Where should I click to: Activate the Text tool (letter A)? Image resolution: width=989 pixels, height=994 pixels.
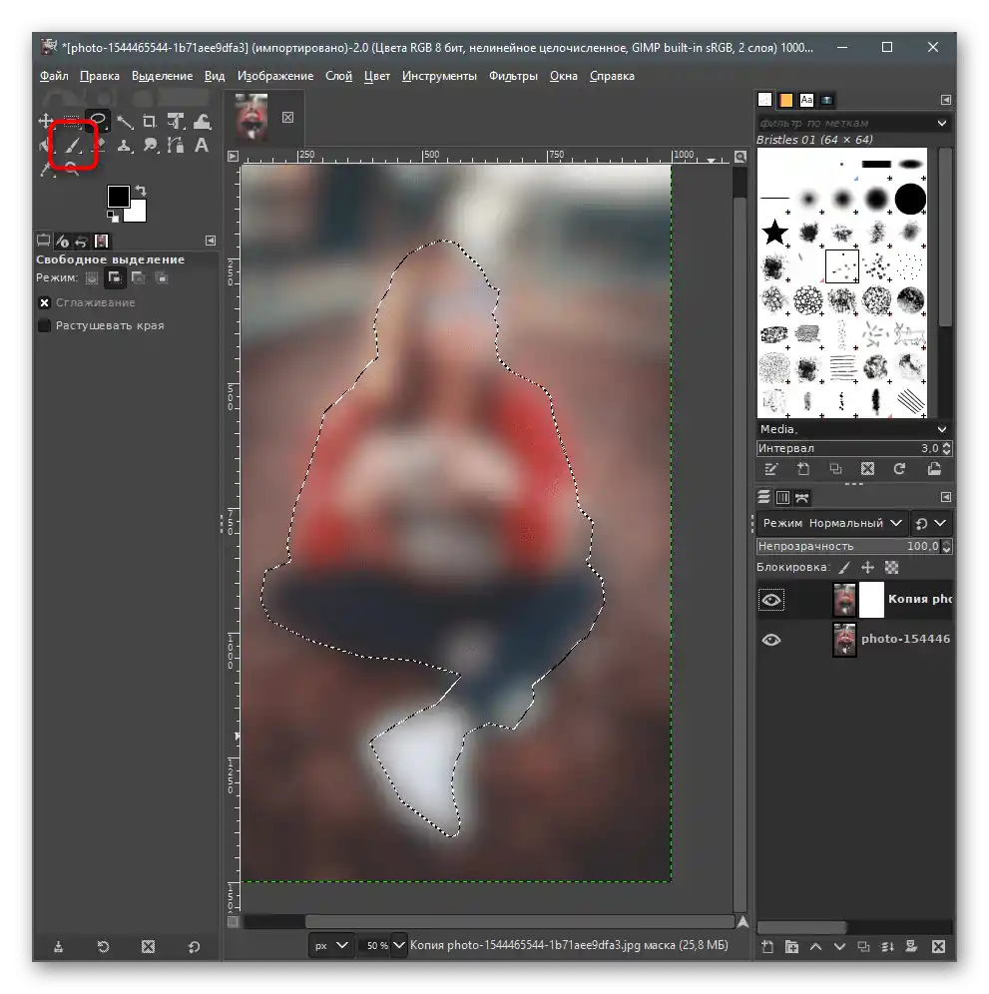pyautogui.click(x=202, y=146)
